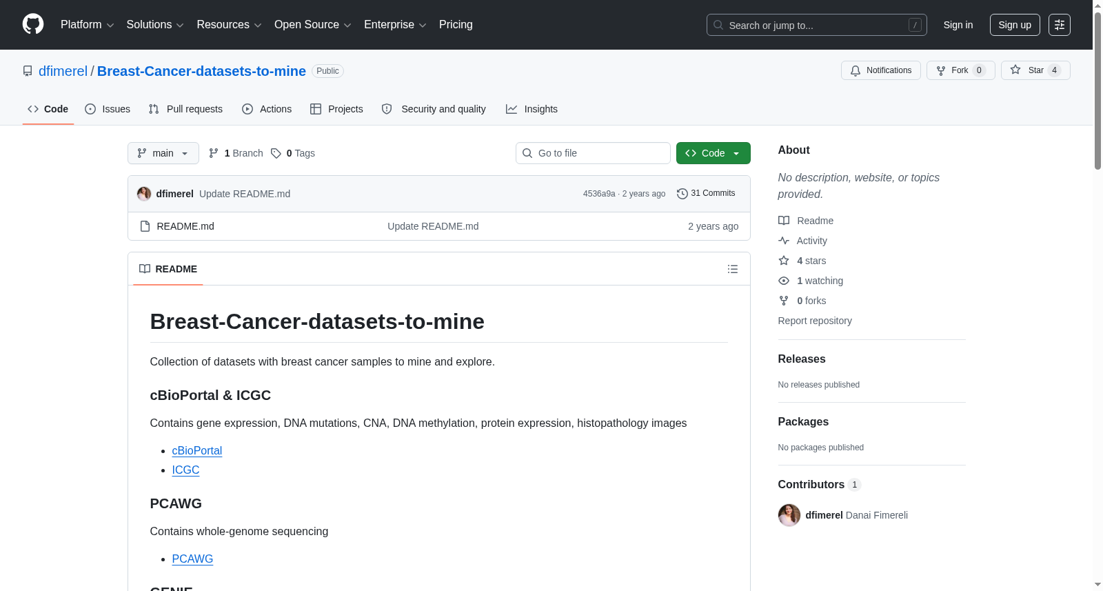Open the fork count badge
Screen dimensions: 1103x591
[x=979, y=70]
